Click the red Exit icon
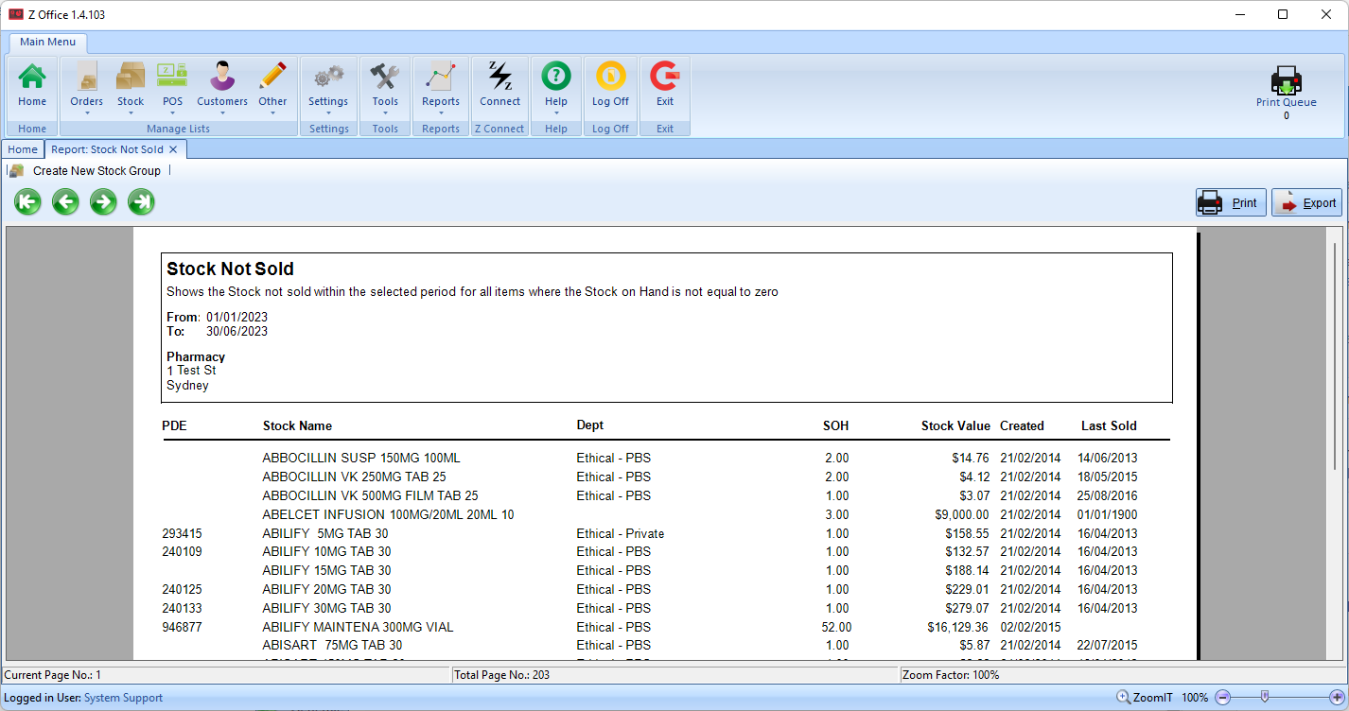1349x711 pixels. point(665,76)
